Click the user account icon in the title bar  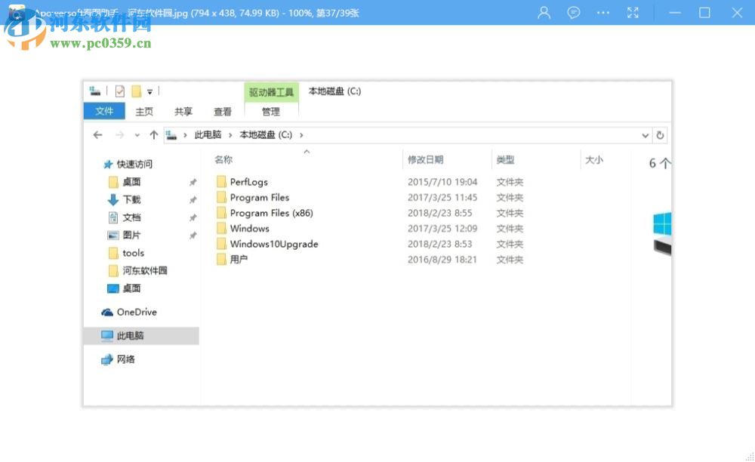543,13
